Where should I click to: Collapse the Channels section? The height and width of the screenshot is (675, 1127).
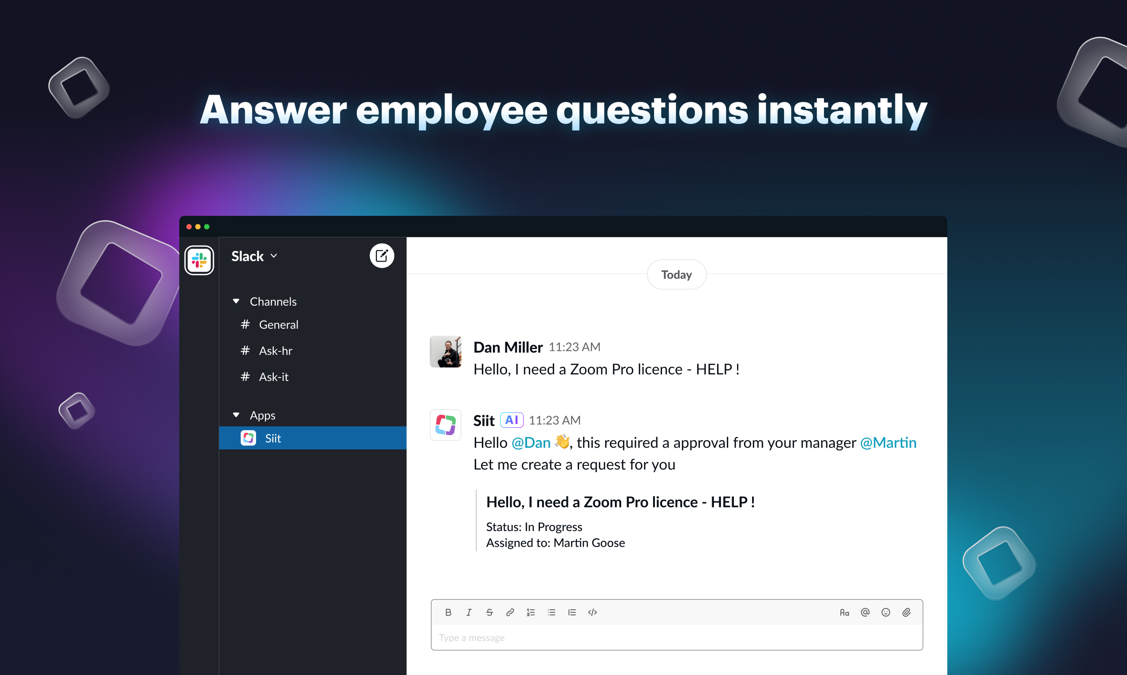(x=236, y=301)
